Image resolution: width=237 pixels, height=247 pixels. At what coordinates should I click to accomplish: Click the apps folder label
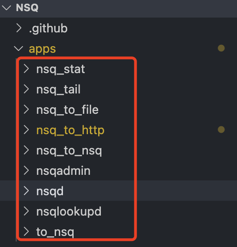(x=42, y=49)
